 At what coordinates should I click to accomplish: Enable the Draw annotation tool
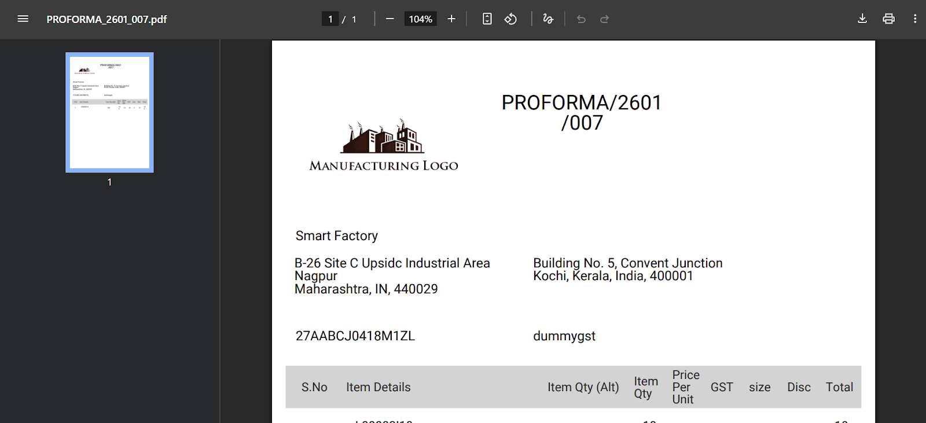[547, 19]
